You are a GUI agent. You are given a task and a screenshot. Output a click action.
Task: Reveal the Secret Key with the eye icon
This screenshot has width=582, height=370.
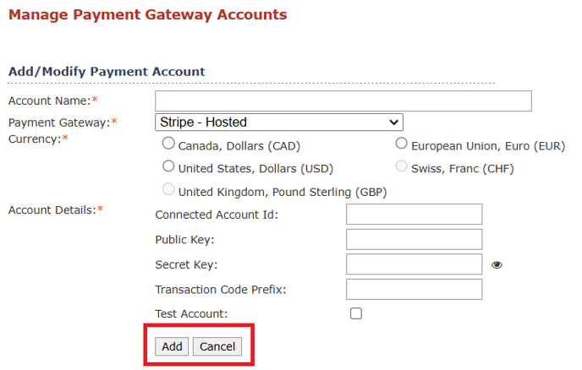[x=497, y=264]
